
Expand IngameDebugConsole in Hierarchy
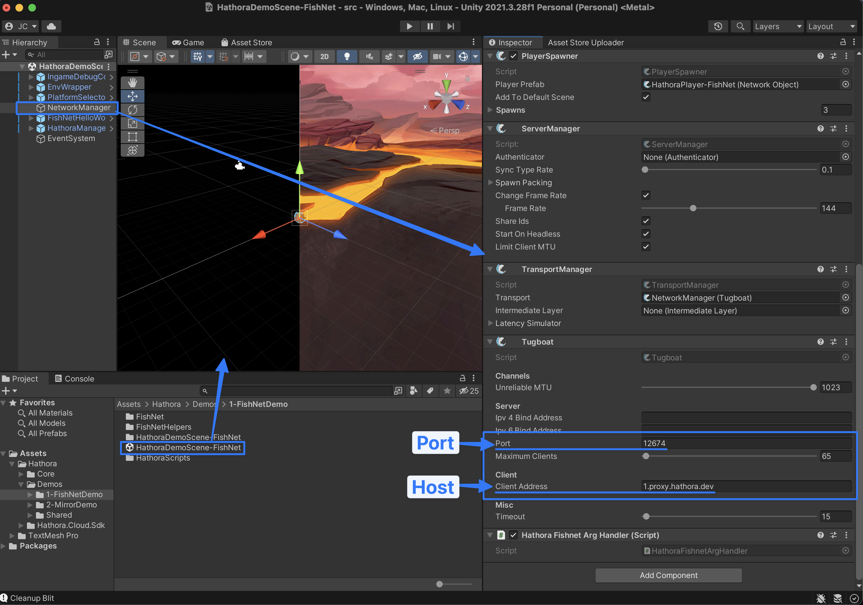point(31,77)
